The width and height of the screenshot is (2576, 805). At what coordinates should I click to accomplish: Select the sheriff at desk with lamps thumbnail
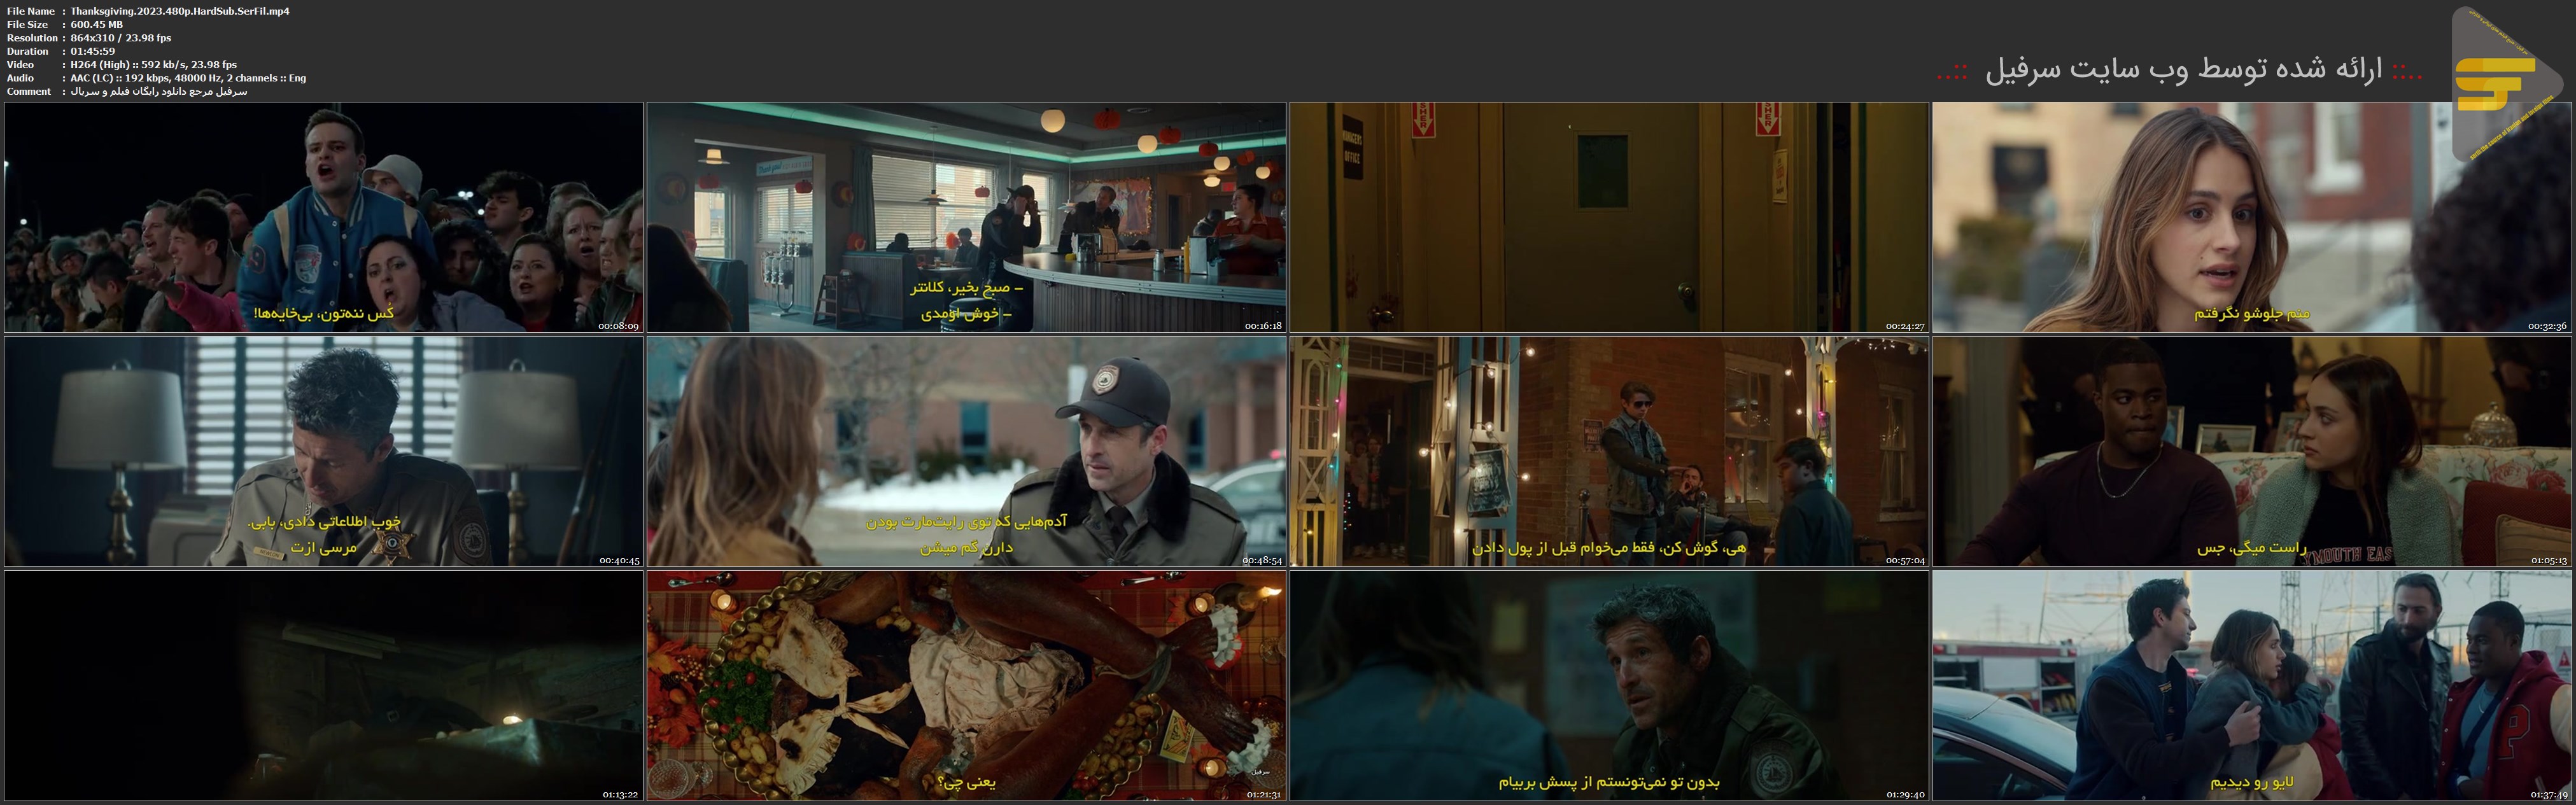click(323, 451)
